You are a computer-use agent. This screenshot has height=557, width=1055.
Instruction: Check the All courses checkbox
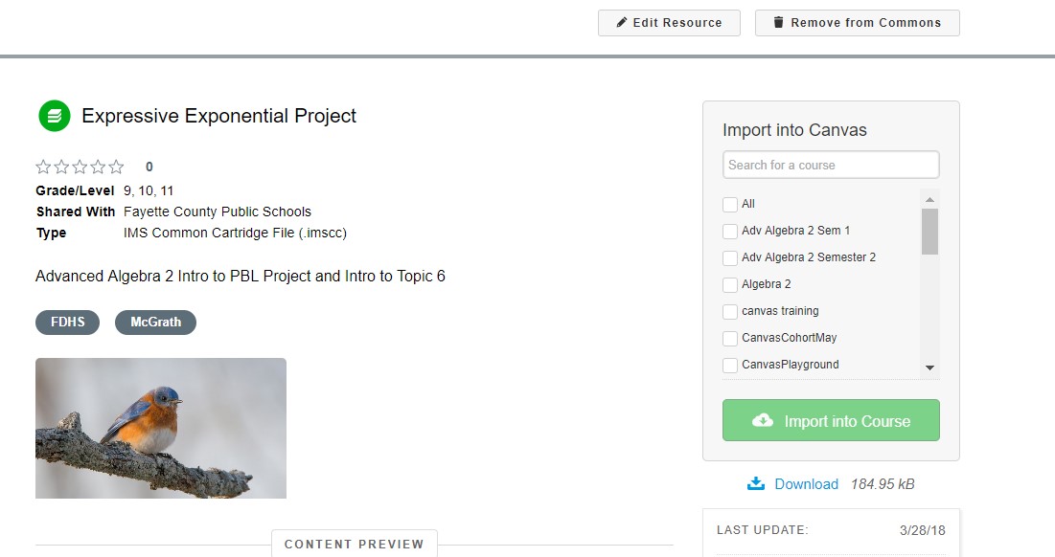click(x=730, y=204)
